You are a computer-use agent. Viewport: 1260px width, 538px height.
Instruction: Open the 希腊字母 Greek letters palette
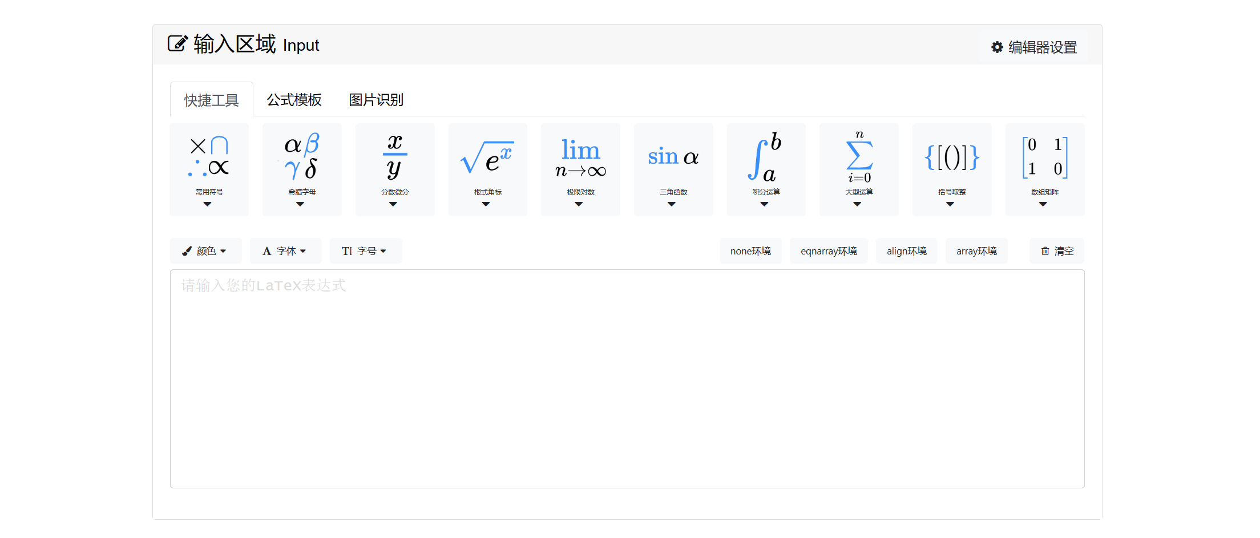[302, 169]
